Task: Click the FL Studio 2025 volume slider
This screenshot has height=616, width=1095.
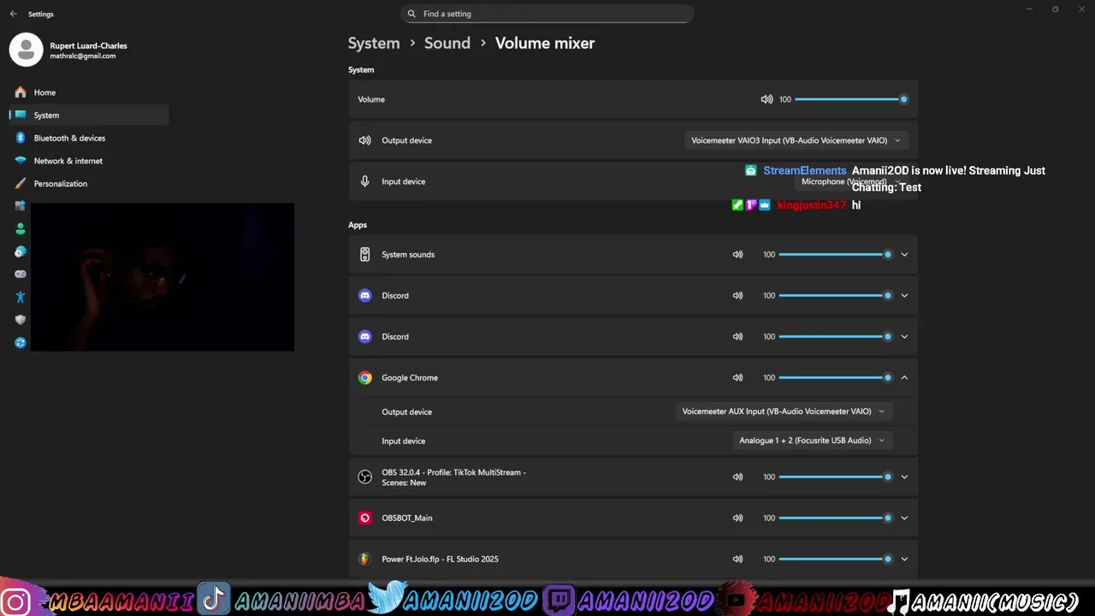Action: point(834,559)
